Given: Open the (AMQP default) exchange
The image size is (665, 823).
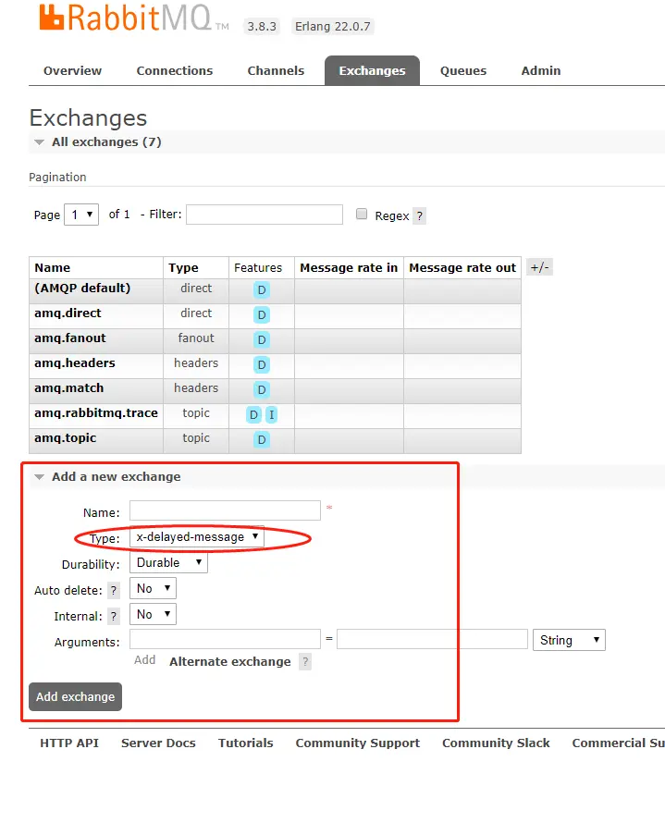Looking at the screenshot, I should click(82, 289).
